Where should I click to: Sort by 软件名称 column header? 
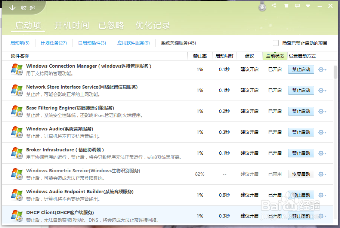[20, 56]
